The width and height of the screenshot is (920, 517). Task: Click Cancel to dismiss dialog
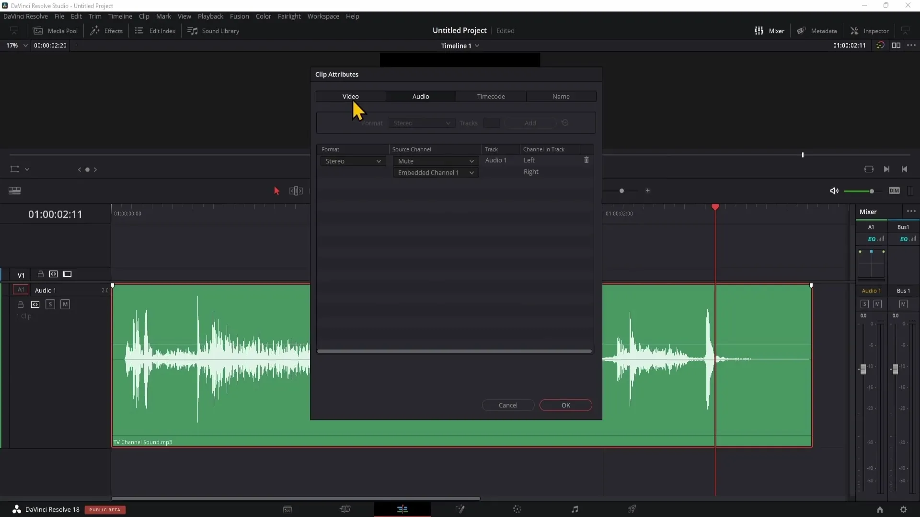point(507,405)
